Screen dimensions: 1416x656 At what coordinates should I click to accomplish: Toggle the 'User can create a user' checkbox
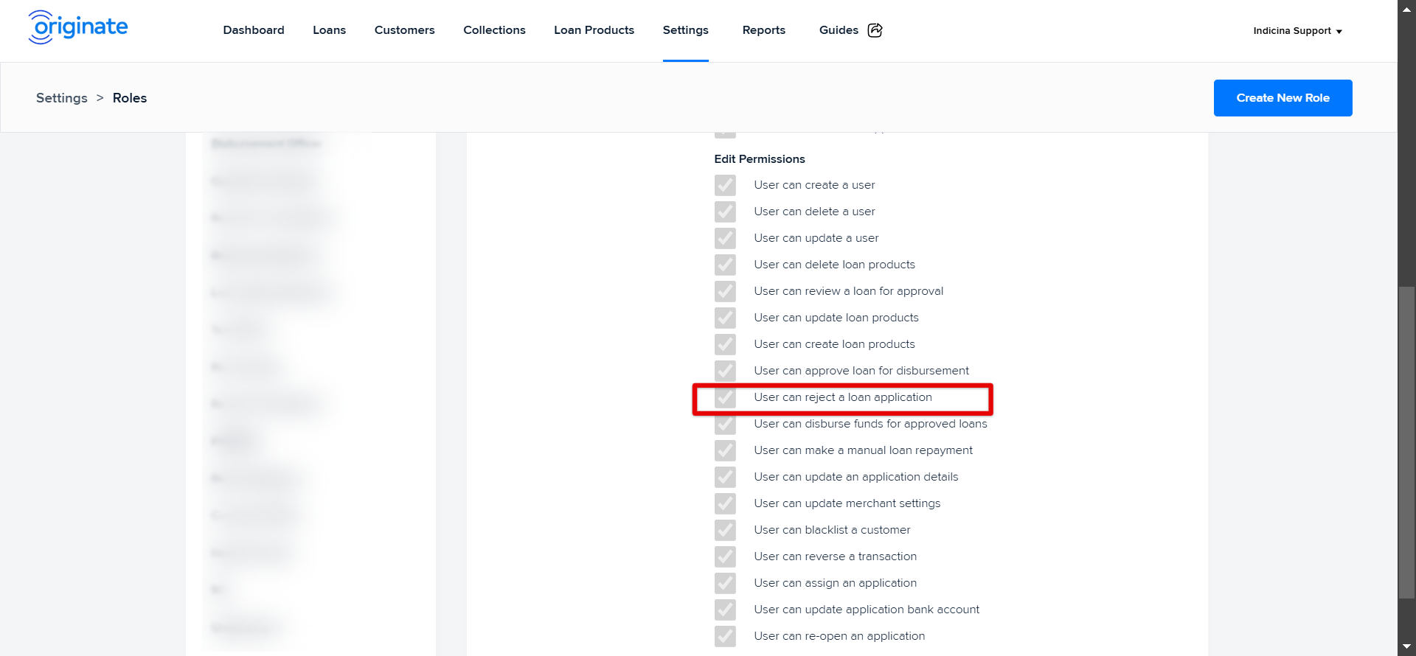pos(725,185)
